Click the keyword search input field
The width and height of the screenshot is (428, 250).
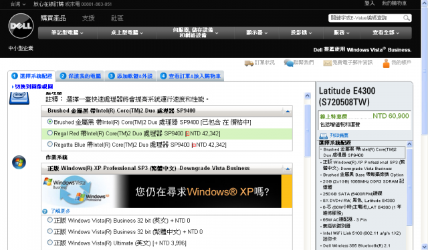pyautogui.click(x=366, y=18)
